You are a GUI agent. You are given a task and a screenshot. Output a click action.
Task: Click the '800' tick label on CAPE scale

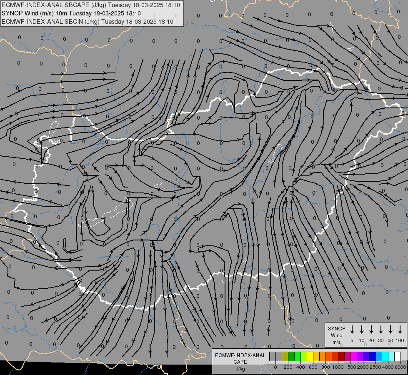point(325,367)
